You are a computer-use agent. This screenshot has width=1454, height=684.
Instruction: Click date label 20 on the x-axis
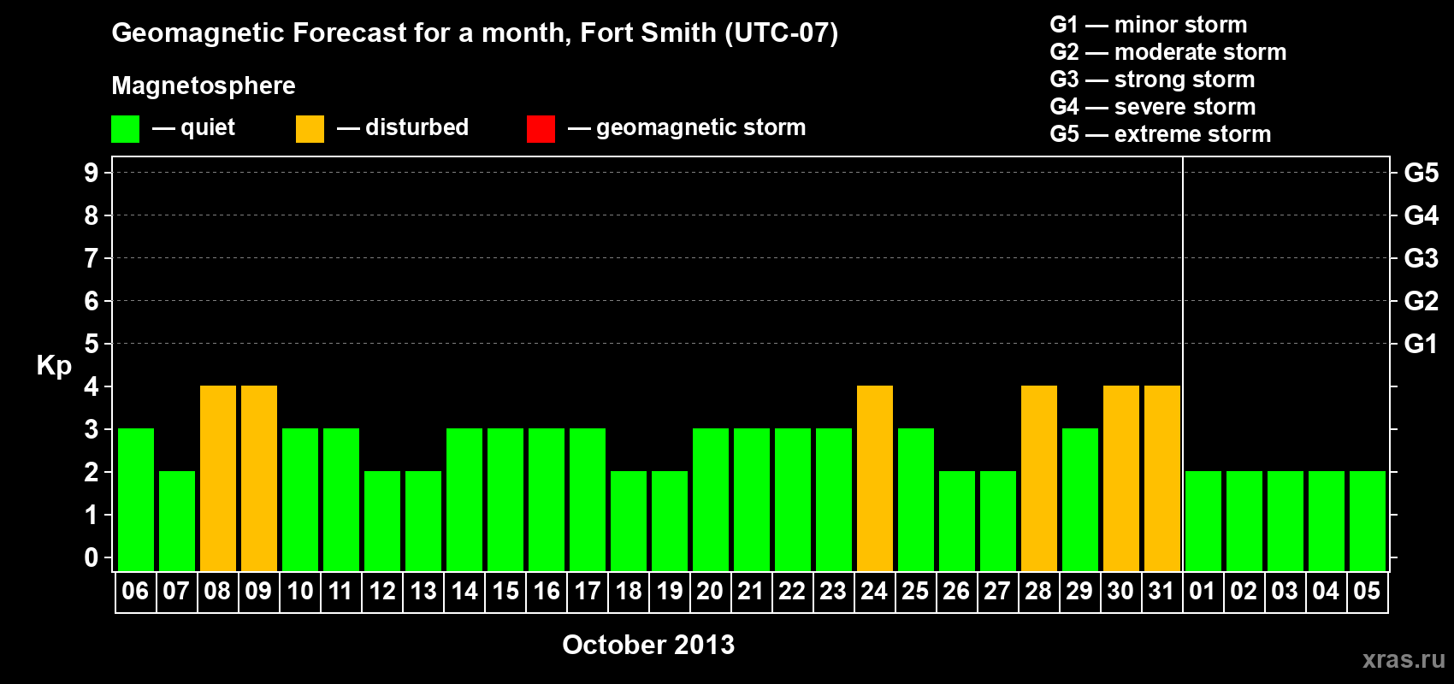[710, 591]
